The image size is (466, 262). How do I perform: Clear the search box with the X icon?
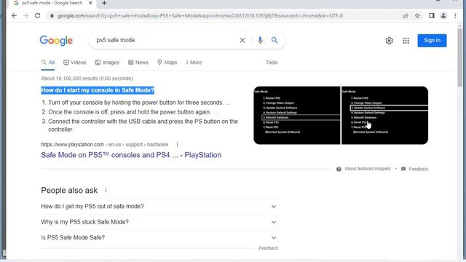click(x=242, y=40)
